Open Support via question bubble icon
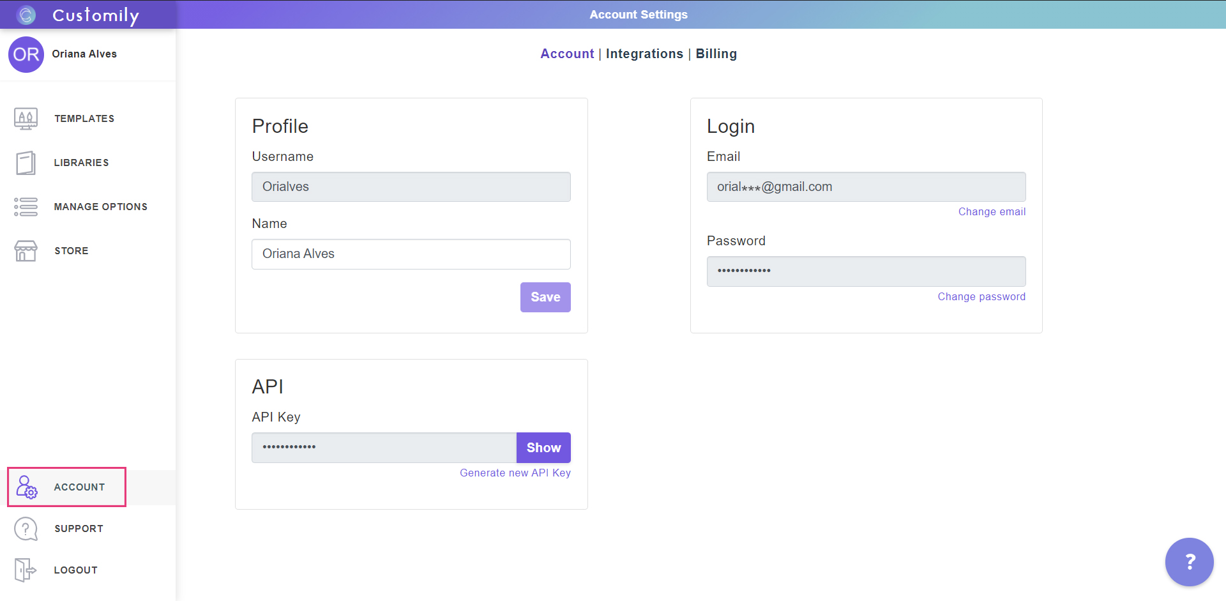This screenshot has height=601, width=1226. pos(26,529)
